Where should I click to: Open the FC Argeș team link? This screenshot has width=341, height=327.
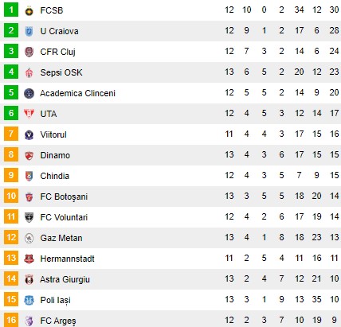pos(58,321)
